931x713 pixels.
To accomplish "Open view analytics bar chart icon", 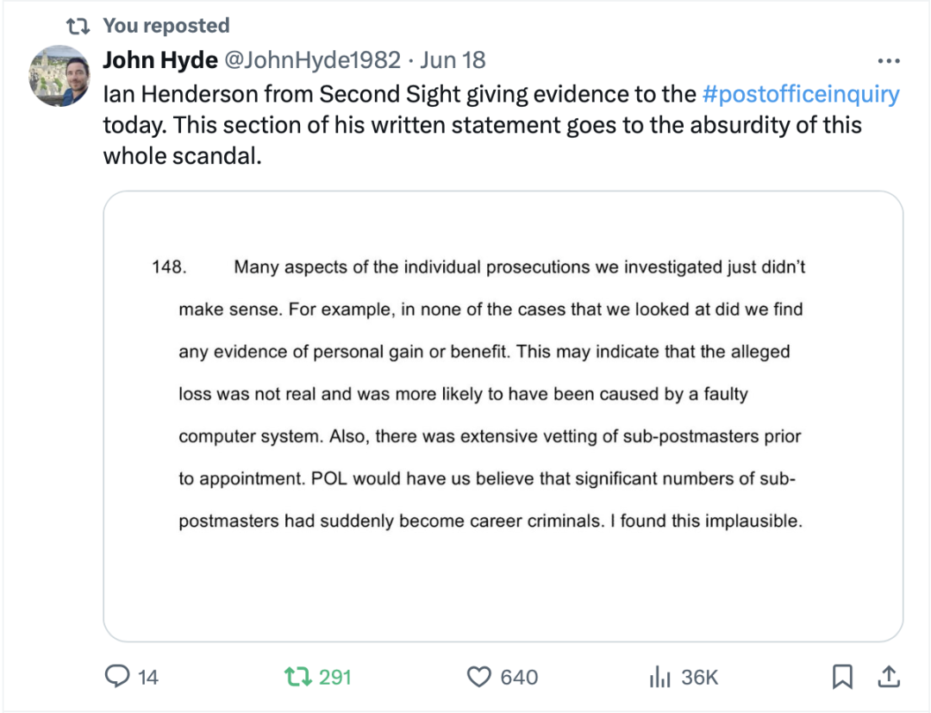I will coord(659,677).
